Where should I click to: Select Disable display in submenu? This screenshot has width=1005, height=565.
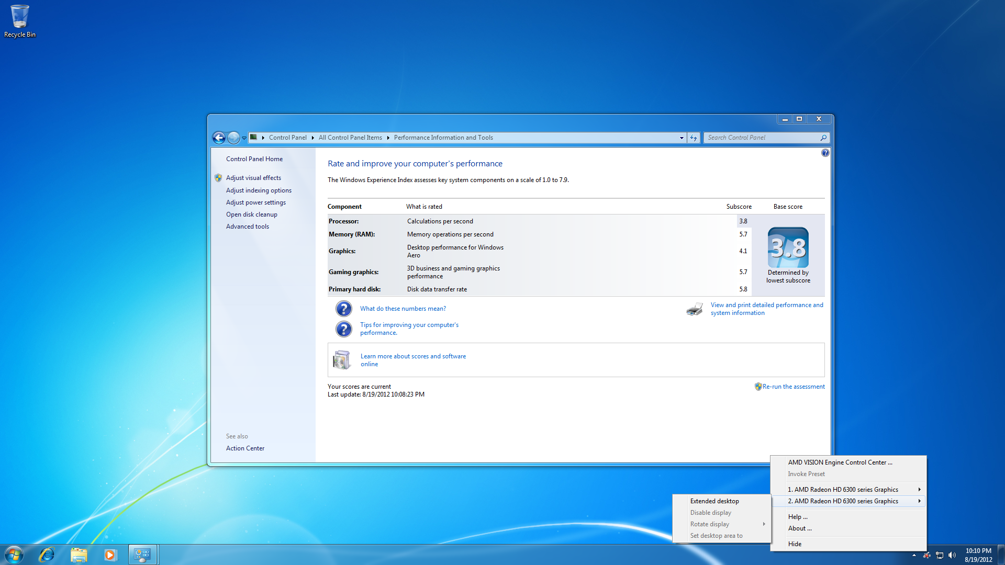[x=721, y=513]
